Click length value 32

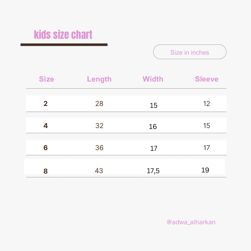(x=99, y=126)
